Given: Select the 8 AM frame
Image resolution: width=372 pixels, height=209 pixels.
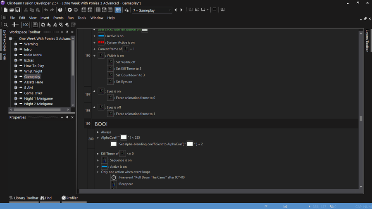Looking at the screenshot, I should click(x=29, y=88).
